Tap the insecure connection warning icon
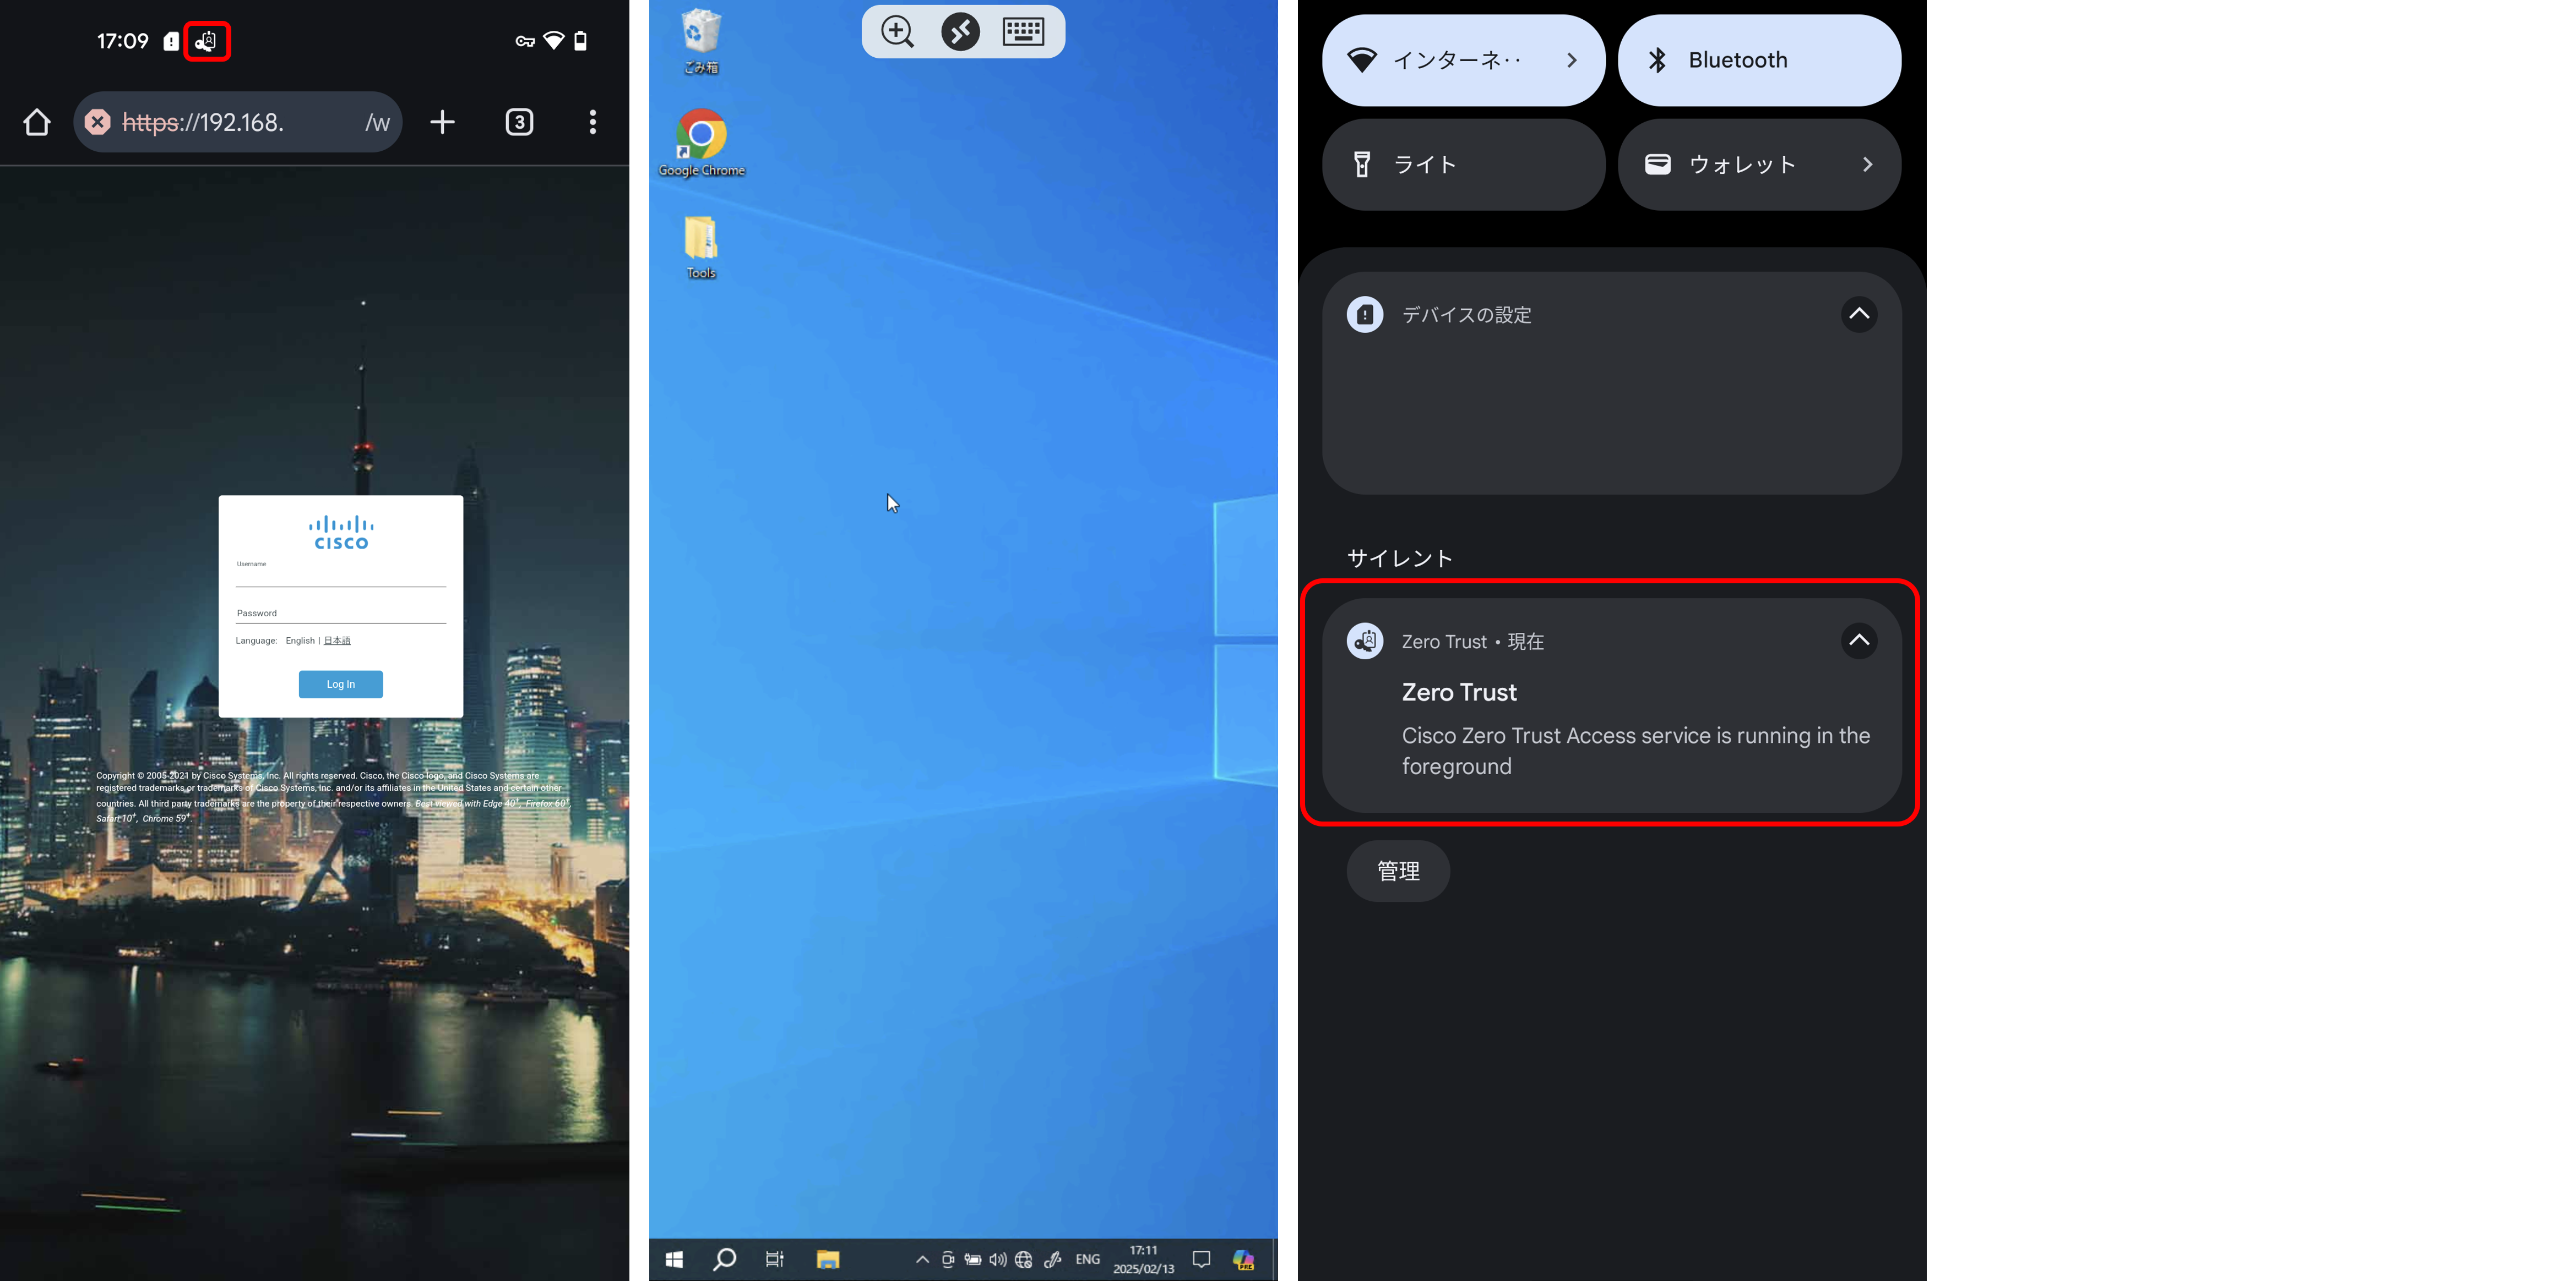This screenshot has height=1281, width=2576. (x=97, y=122)
